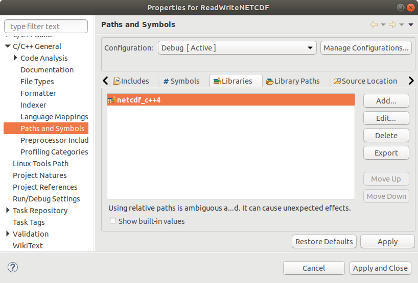Expand the Task Repository node

[x=8, y=211]
